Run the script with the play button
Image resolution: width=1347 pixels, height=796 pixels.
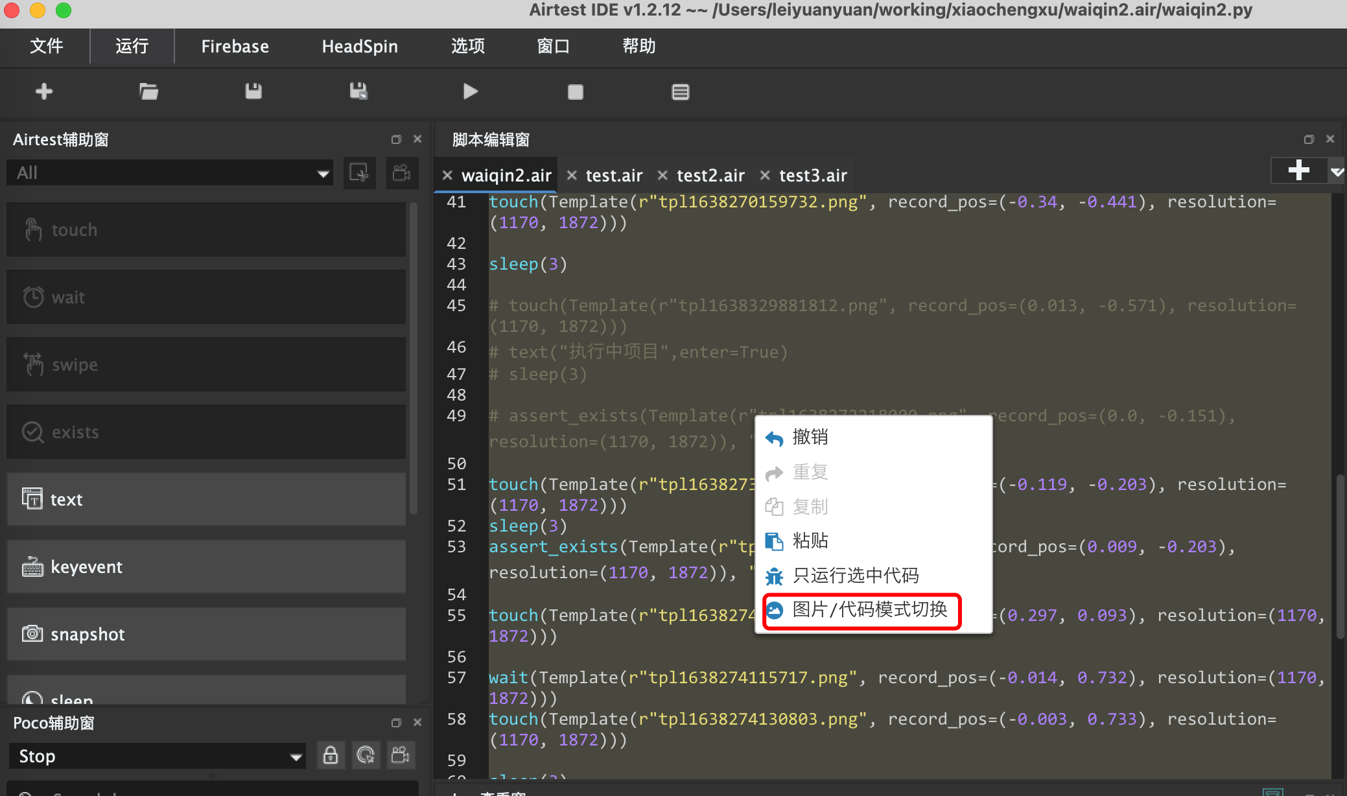point(471,91)
